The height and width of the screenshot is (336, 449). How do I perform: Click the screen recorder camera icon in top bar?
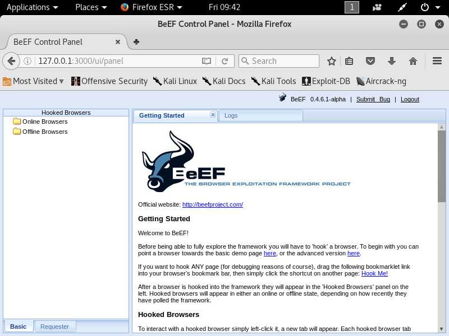377,7
